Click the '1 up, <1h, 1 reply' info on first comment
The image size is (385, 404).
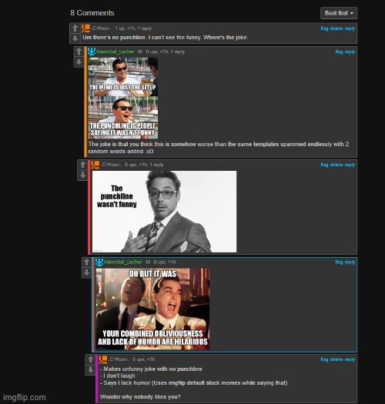click(x=133, y=28)
